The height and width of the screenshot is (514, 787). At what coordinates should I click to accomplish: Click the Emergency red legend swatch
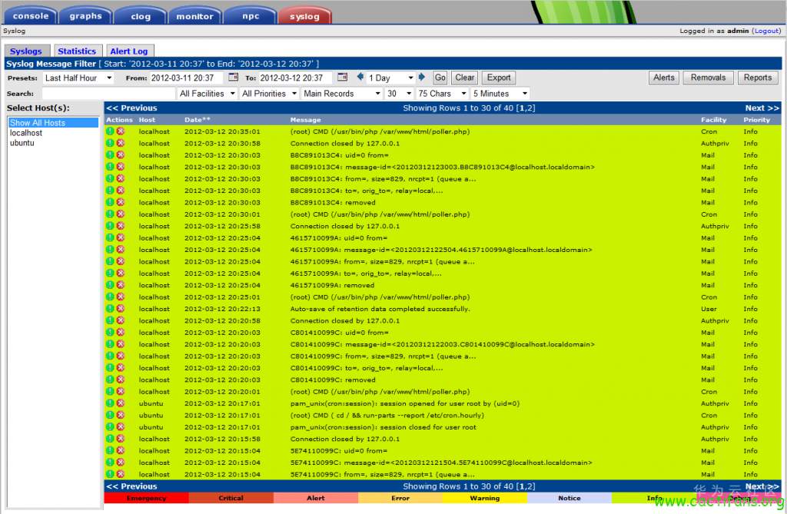(x=147, y=498)
